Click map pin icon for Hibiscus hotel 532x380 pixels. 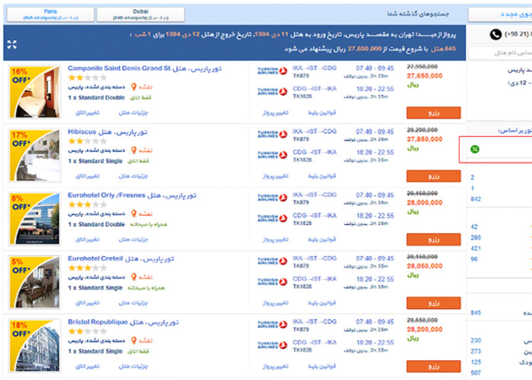click(x=134, y=150)
